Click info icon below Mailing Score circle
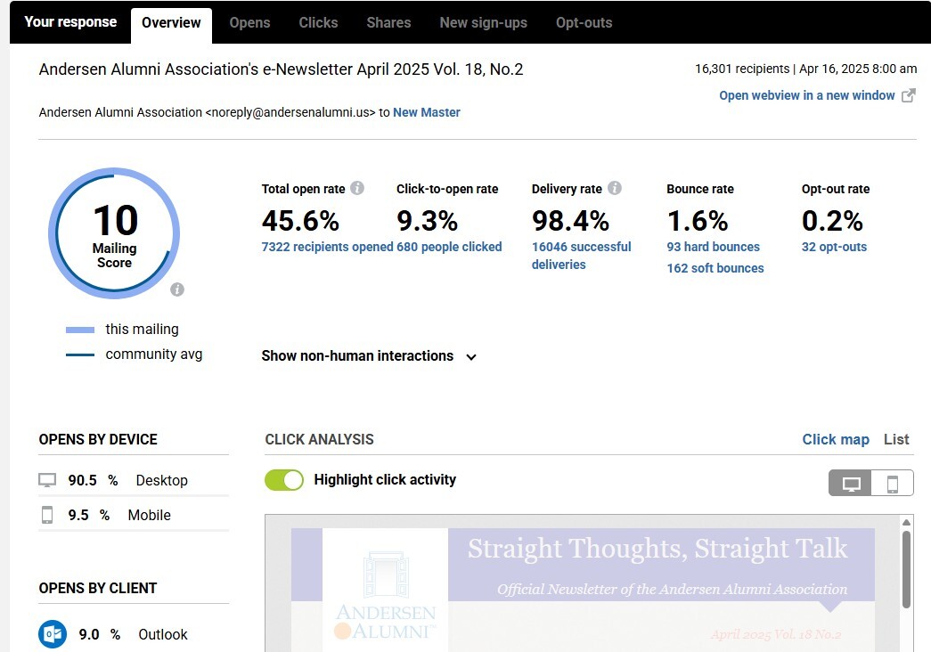The width and height of the screenshot is (931, 652). click(177, 289)
